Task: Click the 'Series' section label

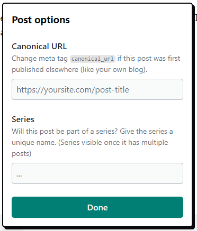Action: pos(23,119)
